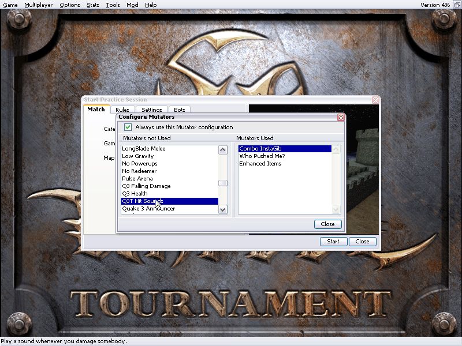Select Enhanced Items in Mutators Used list

260,164
